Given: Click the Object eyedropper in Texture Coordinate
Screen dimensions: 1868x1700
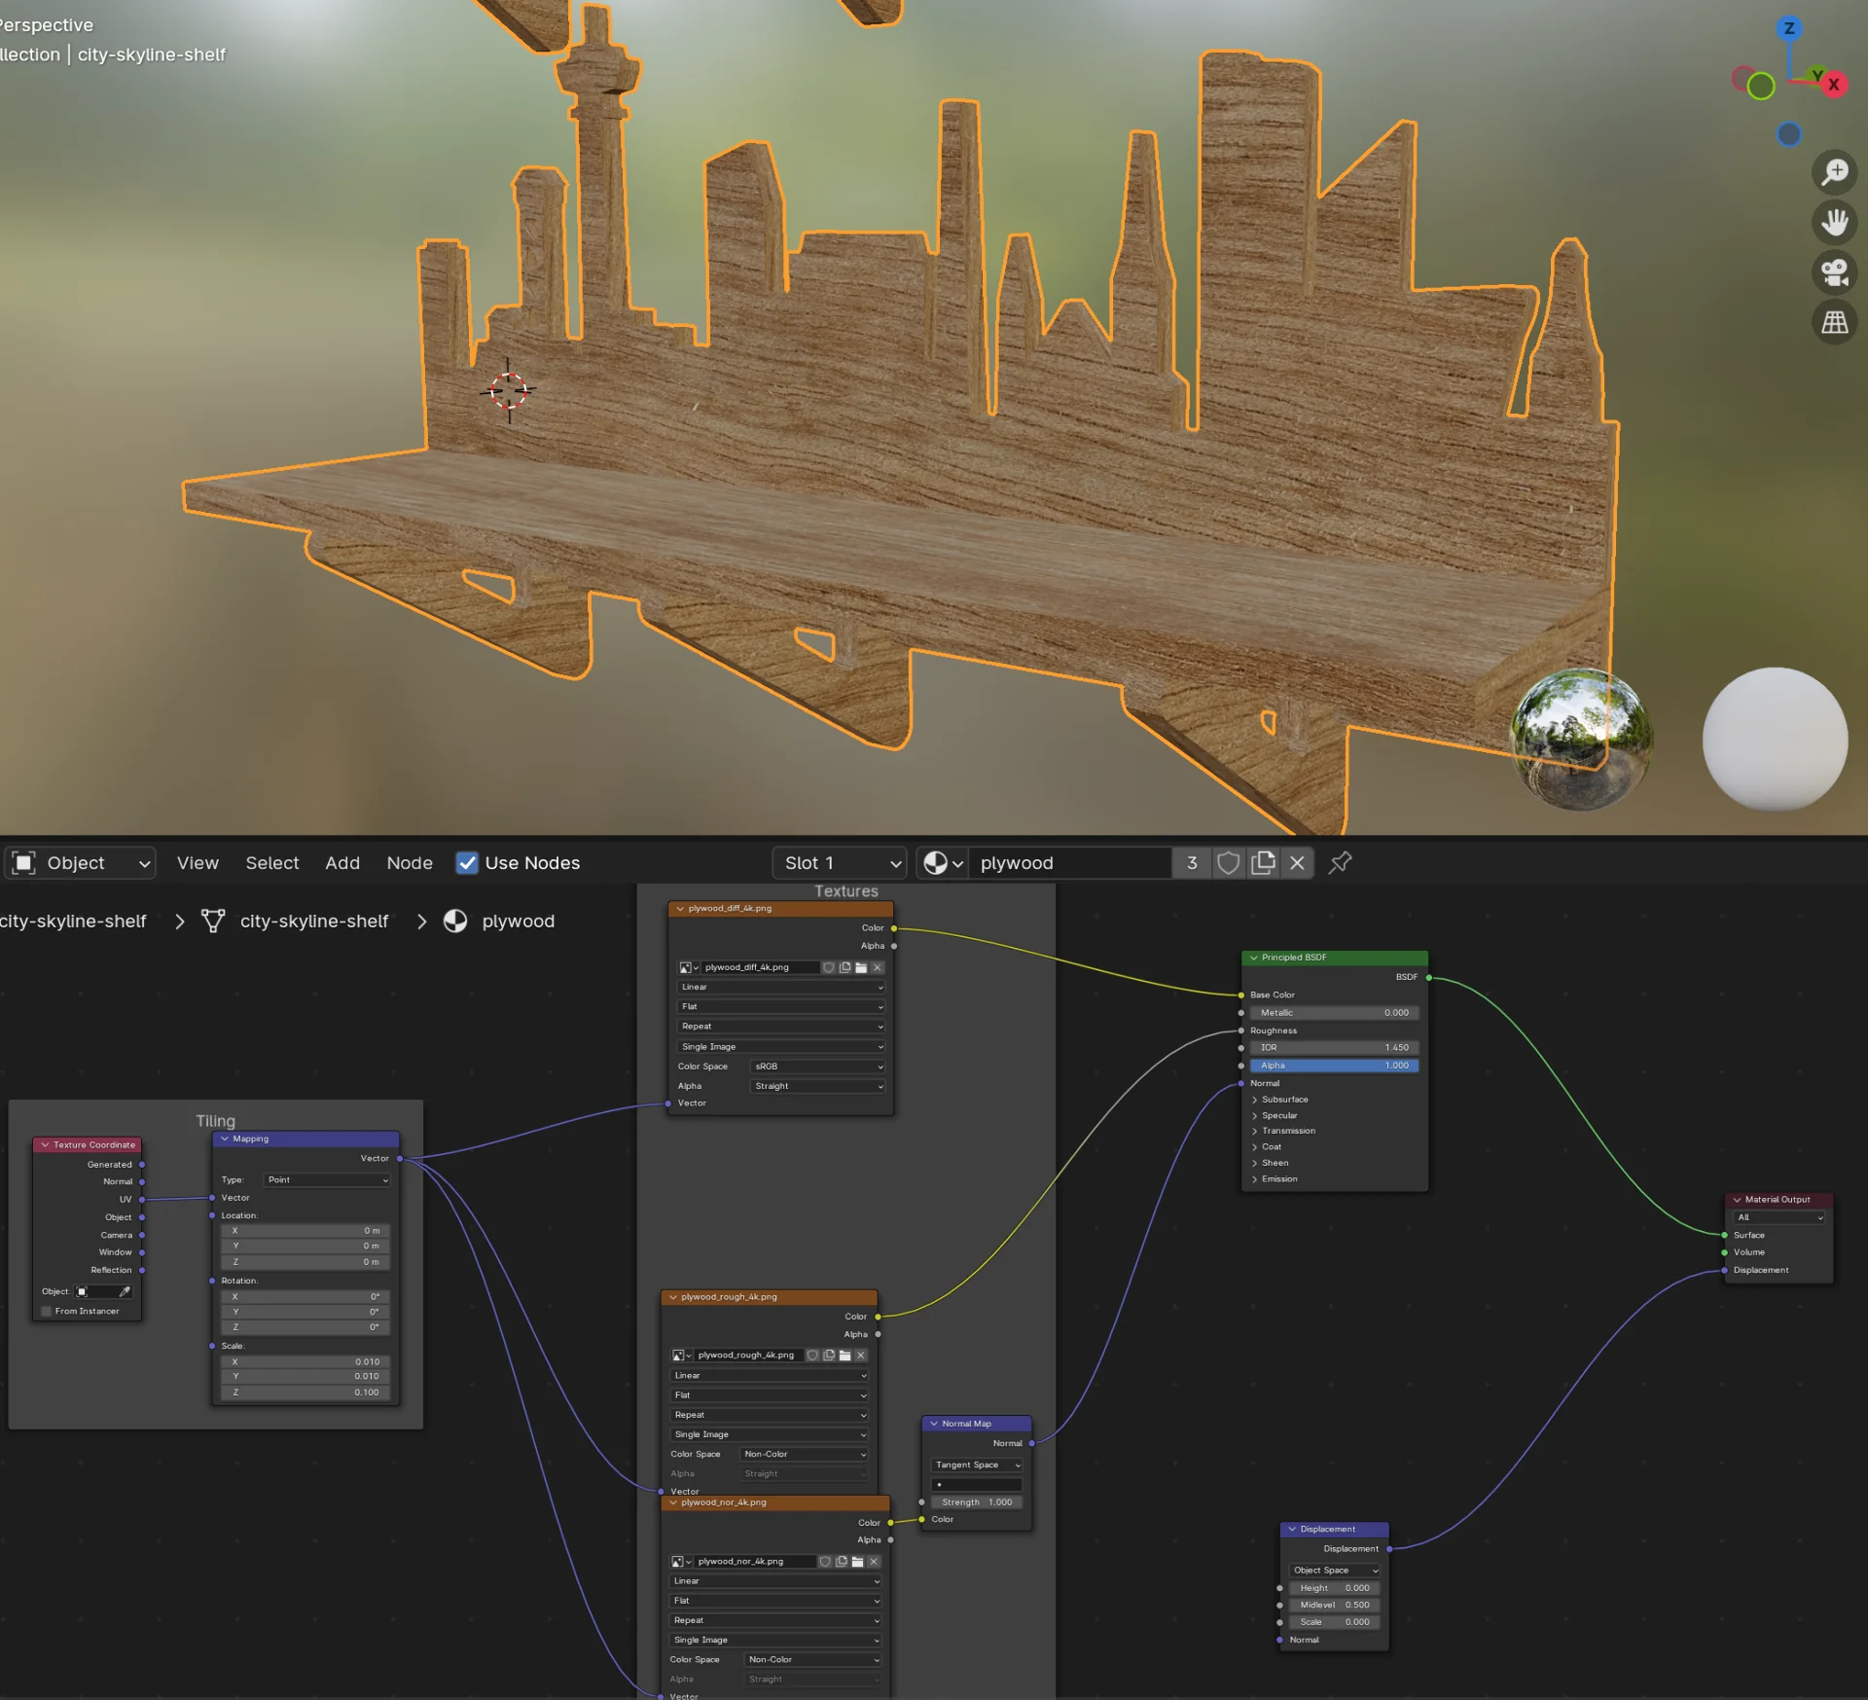Looking at the screenshot, I should pos(125,1291).
